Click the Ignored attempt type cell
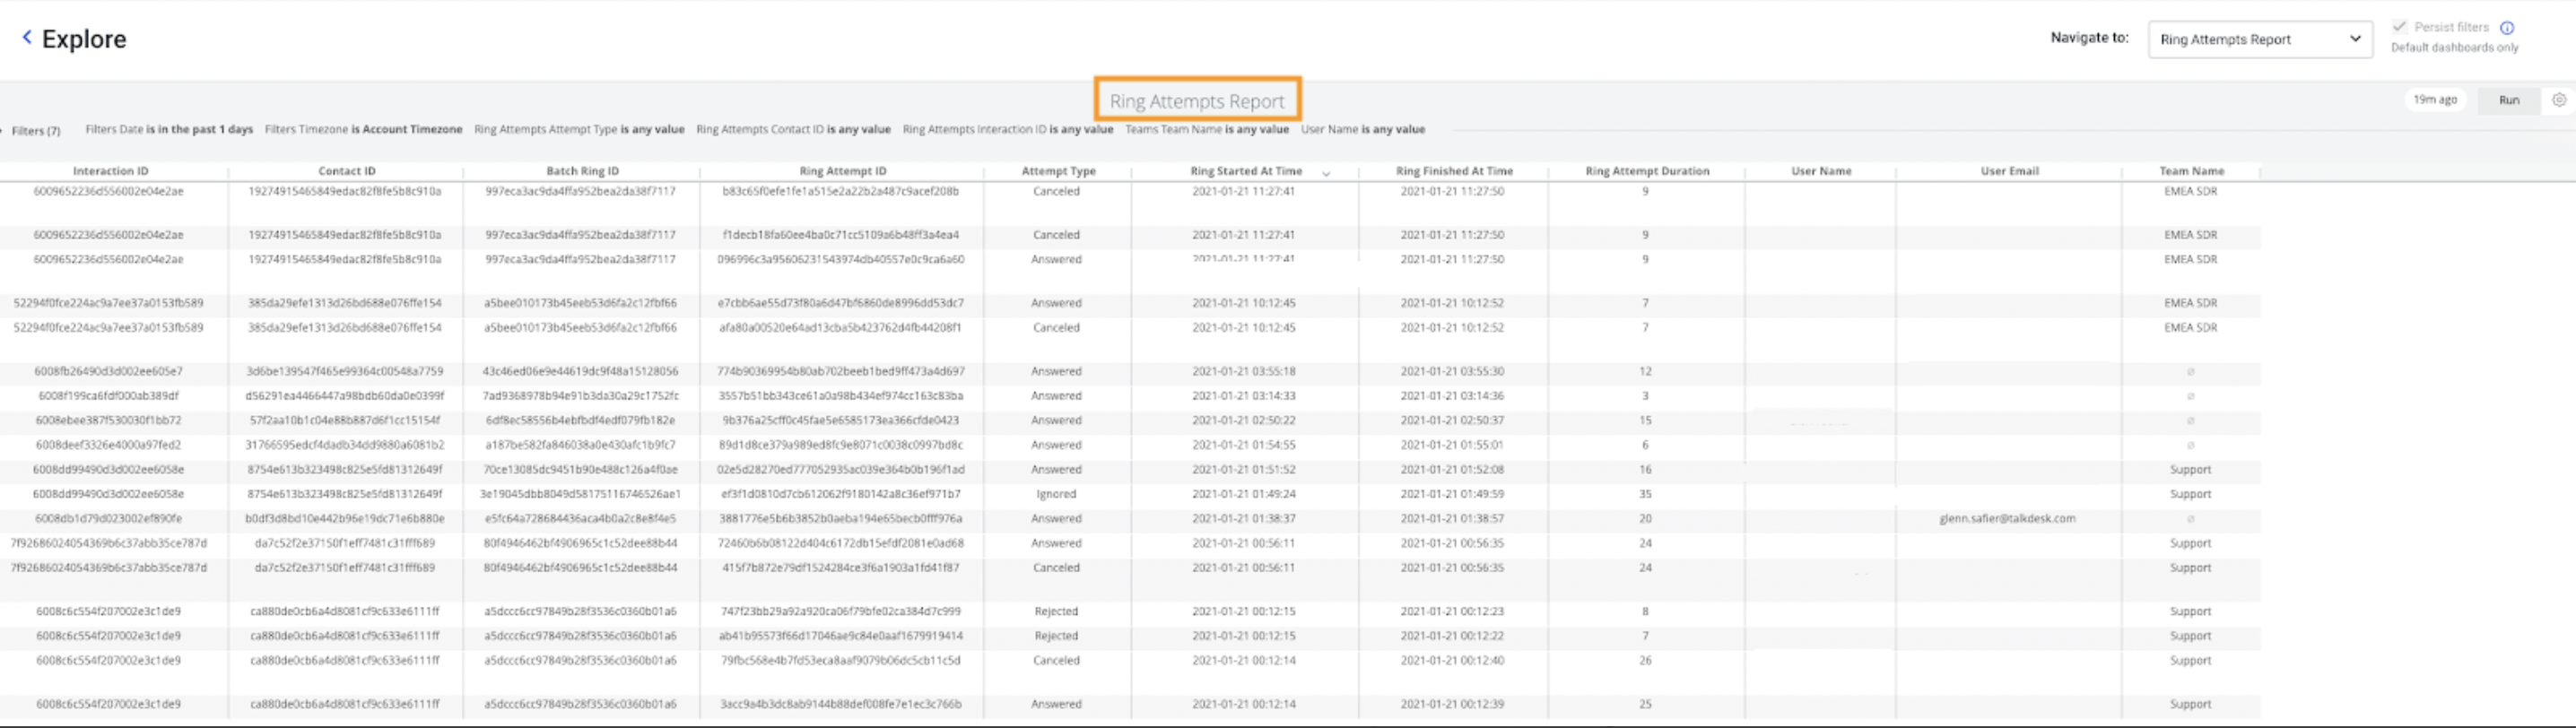Screen dimensions: 2576x728 1056,494
